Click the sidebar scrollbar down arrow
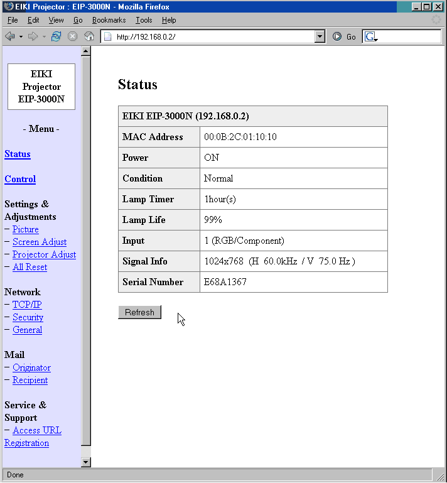This screenshot has height=483, width=447. click(x=86, y=462)
